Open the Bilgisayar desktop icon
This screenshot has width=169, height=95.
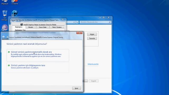pos(5,2)
